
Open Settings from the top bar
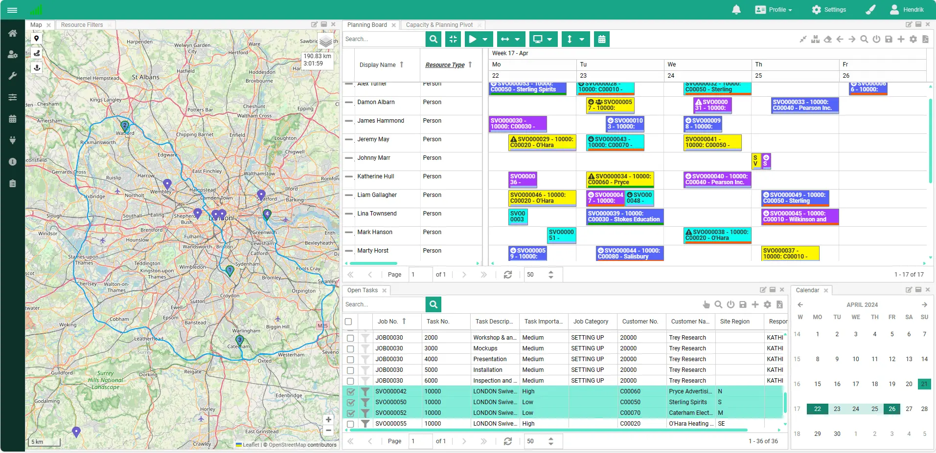coord(829,9)
